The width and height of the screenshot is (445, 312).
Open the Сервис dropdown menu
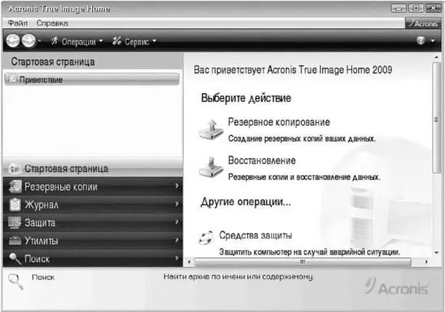click(x=140, y=41)
